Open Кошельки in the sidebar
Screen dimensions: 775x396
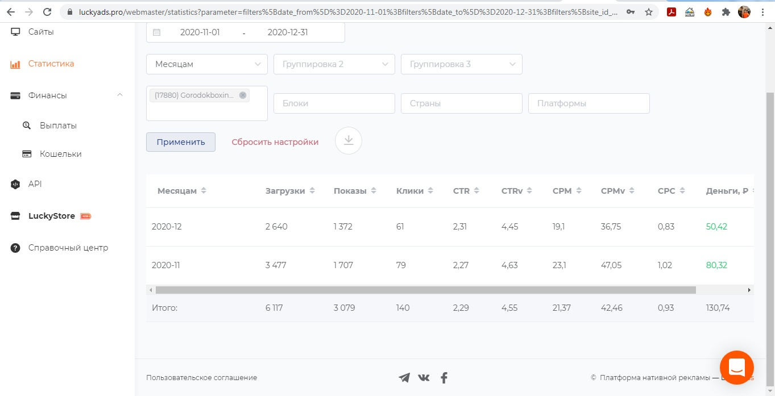(60, 154)
